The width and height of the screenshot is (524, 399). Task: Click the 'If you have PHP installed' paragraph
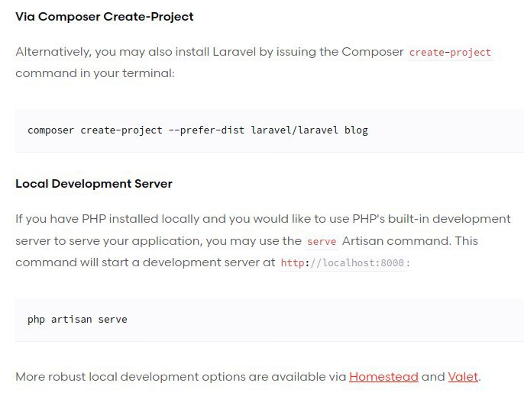point(263,241)
